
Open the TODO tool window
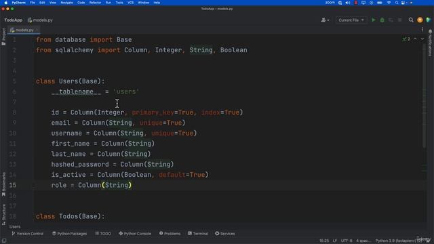[x=103, y=233]
